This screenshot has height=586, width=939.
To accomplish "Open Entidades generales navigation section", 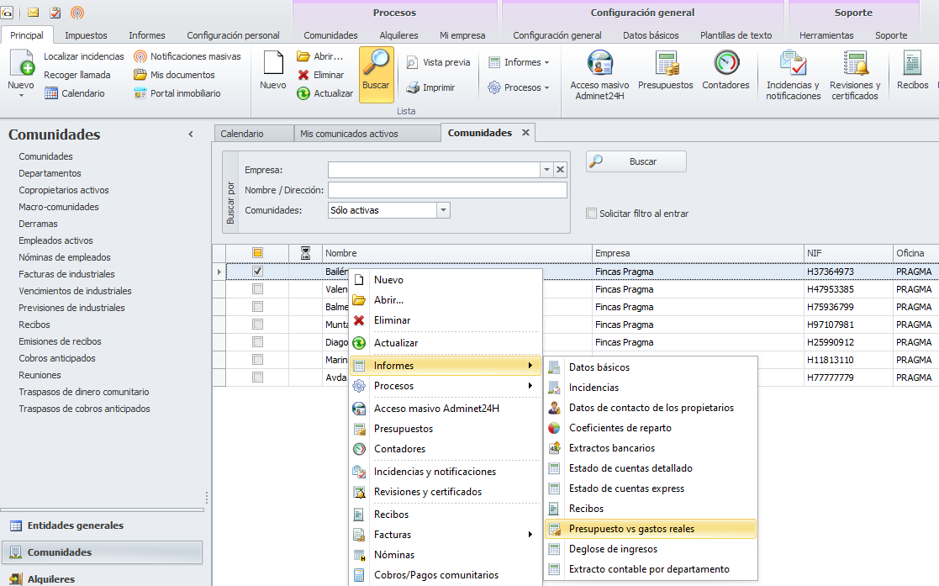I will coord(75,525).
